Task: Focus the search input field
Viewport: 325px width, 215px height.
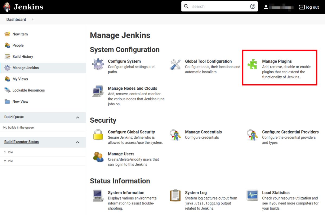Action: coord(219,6)
